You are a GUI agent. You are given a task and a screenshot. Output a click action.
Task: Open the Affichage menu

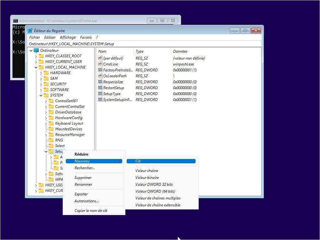[68, 37]
